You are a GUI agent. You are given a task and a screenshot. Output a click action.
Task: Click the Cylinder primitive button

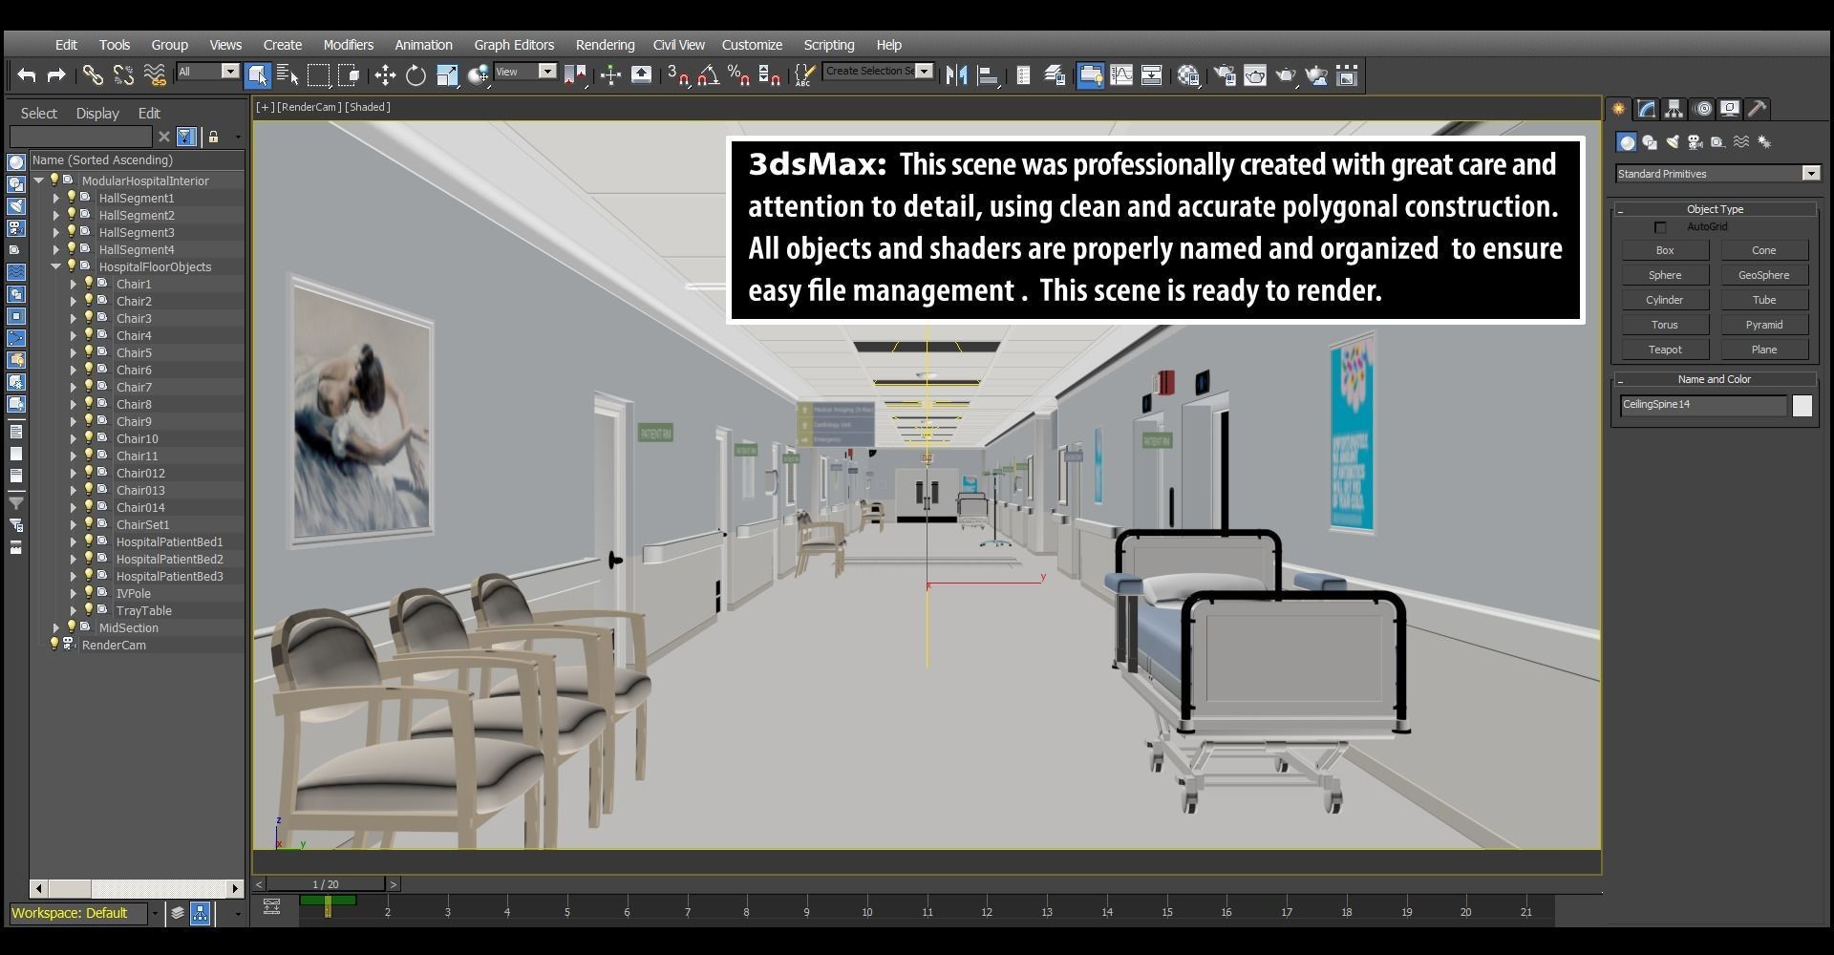coord(1665,300)
